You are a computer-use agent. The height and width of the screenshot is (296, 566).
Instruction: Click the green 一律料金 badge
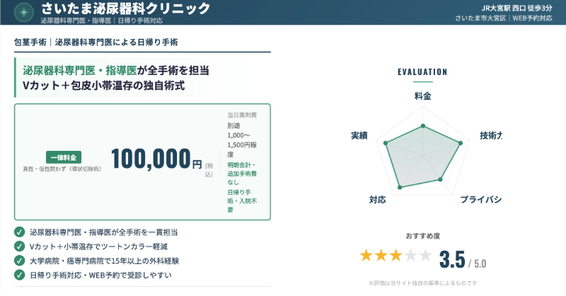65,156
